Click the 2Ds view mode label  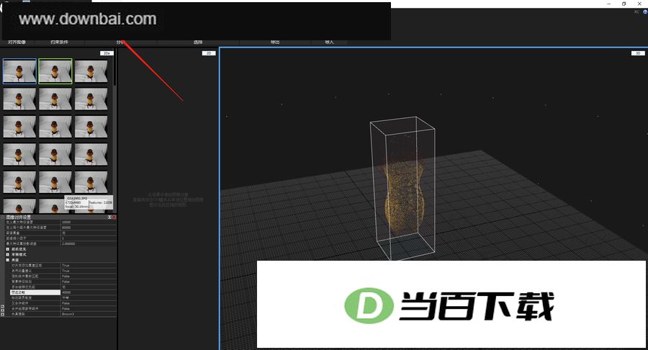(107, 53)
